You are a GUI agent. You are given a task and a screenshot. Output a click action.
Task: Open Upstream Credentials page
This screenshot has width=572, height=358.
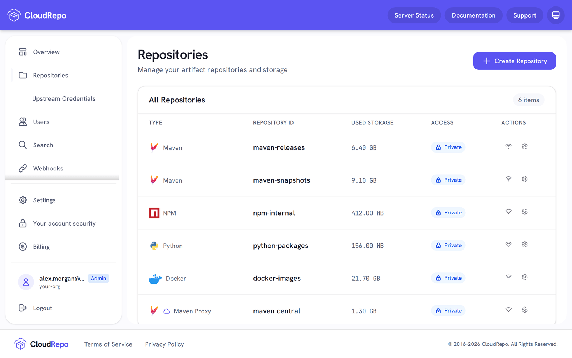point(64,99)
